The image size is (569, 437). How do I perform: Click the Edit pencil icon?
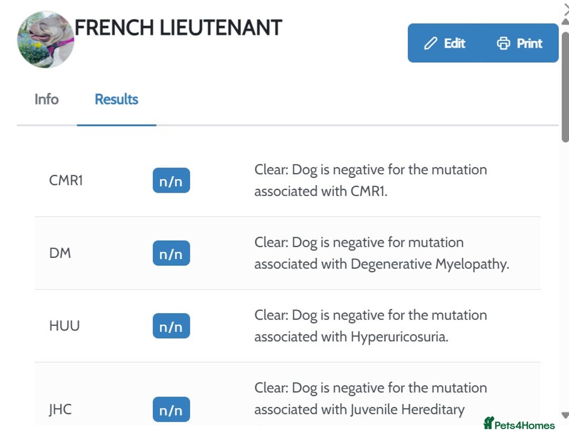431,43
